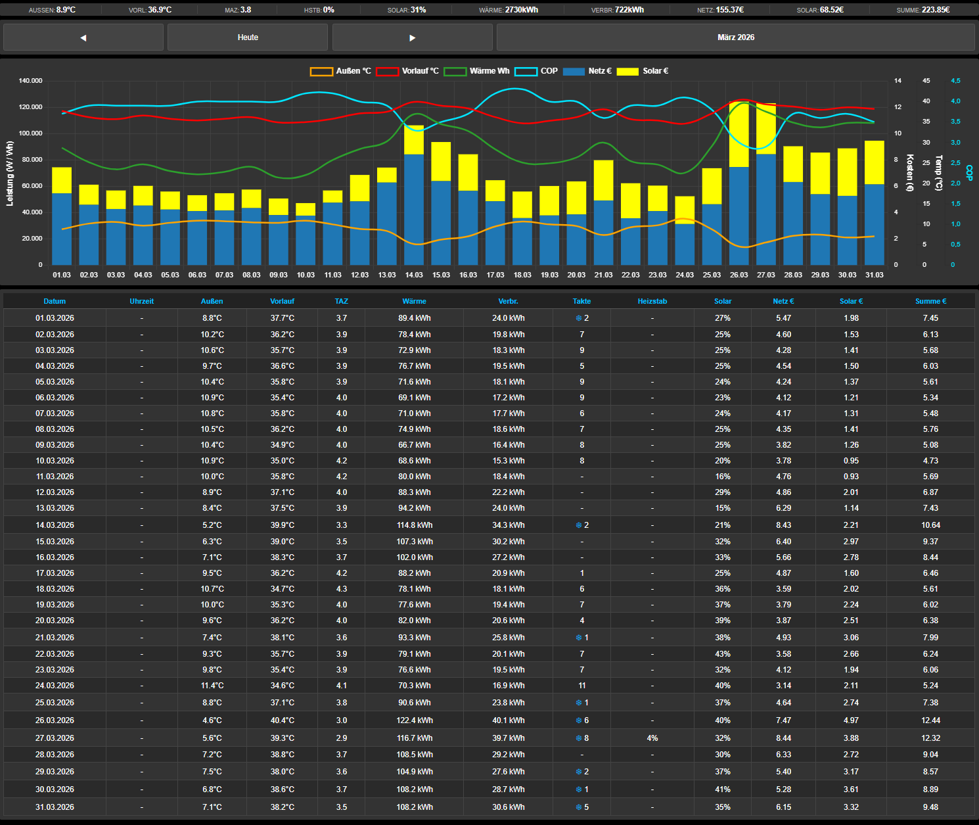Open the März 2026 month selector
The image size is (979, 825).
(735, 37)
